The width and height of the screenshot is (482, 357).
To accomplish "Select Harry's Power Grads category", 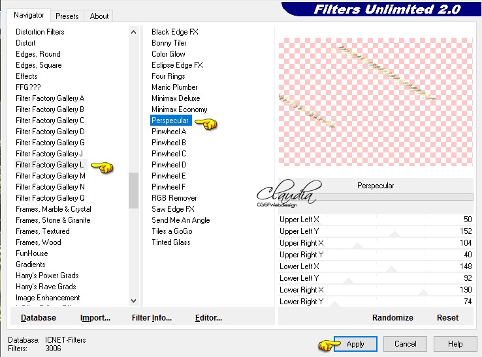I will pos(47,276).
